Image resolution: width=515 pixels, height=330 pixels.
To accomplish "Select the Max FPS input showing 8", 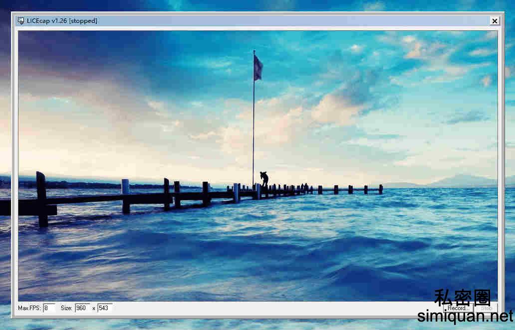I will pos(48,308).
